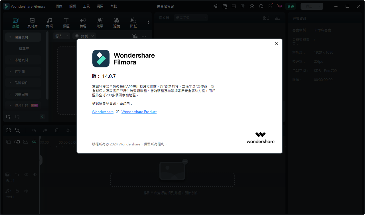Click the magnetic track icon beside the link icon
The height and width of the screenshot is (215, 365).
click(26, 142)
